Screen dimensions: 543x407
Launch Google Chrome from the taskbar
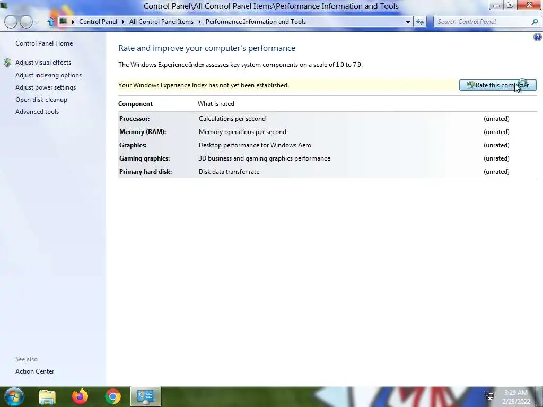(x=113, y=396)
